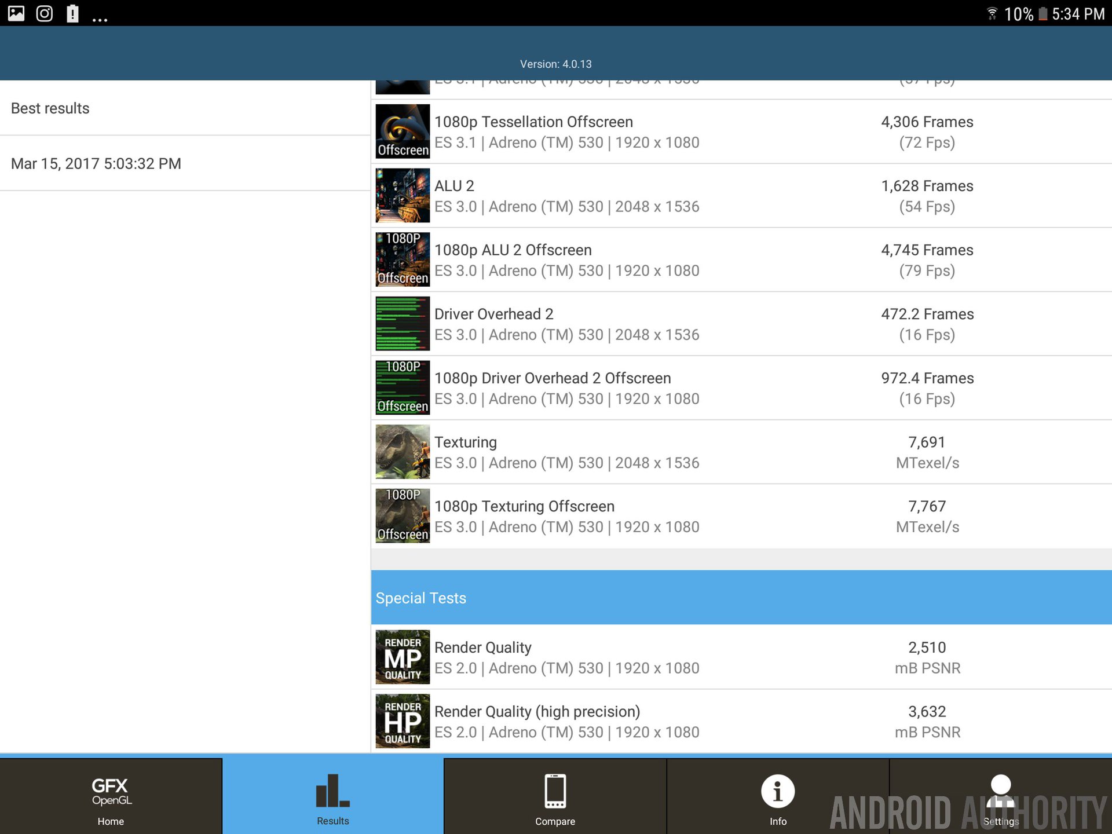Image resolution: width=1112 pixels, height=834 pixels.
Task: Click the Render HP Quality icon
Action: 403,721
